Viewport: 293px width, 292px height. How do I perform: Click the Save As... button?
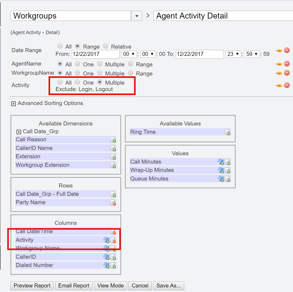(x=169, y=286)
